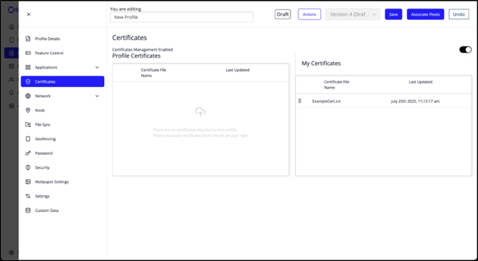Click device icon in background navigation bar
The image size is (478, 261).
coord(11,40)
